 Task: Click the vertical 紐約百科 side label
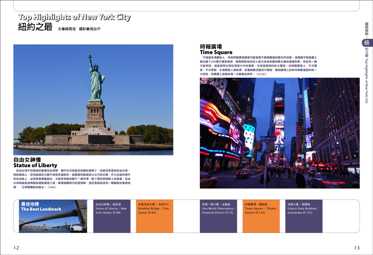pos(367,30)
